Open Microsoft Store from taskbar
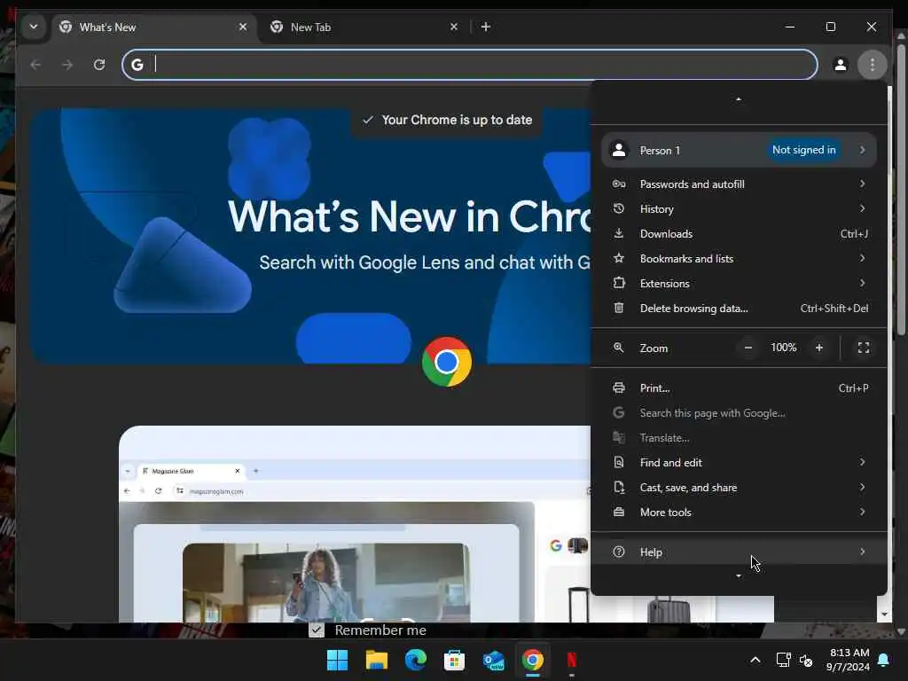Viewport: 908px width, 681px height. pos(455,660)
